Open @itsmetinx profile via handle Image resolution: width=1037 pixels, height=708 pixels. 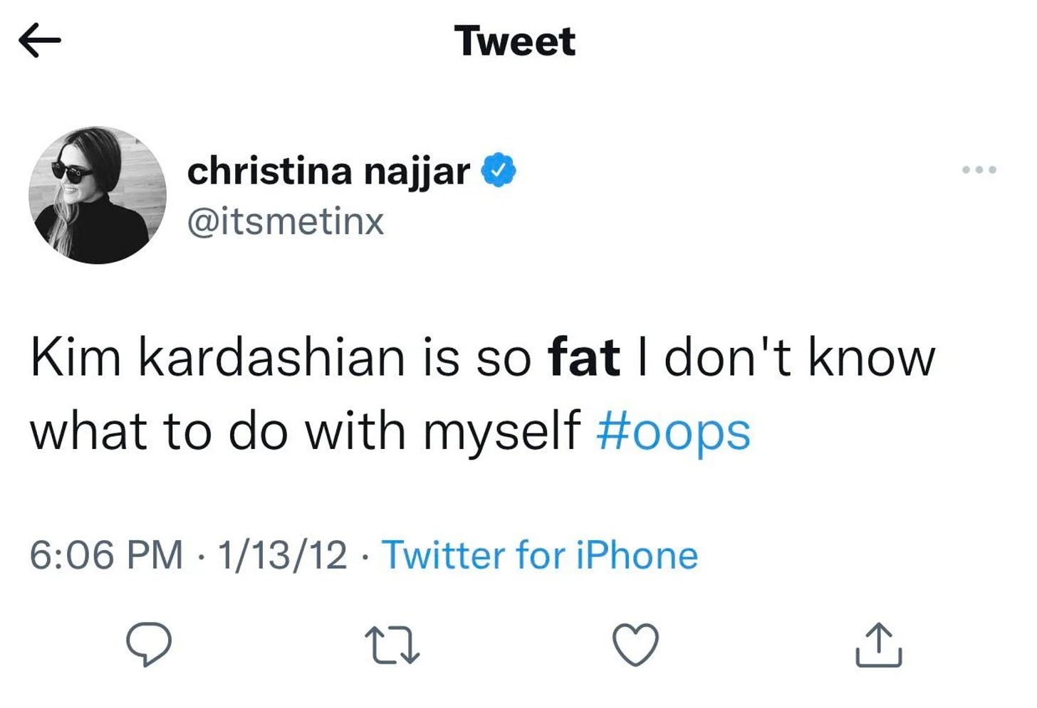point(285,221)
